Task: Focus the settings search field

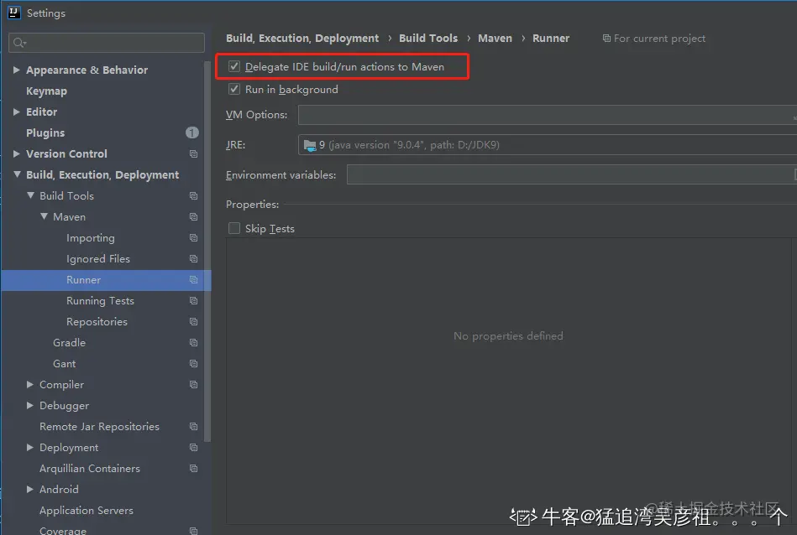Action: tap(107, 43)
